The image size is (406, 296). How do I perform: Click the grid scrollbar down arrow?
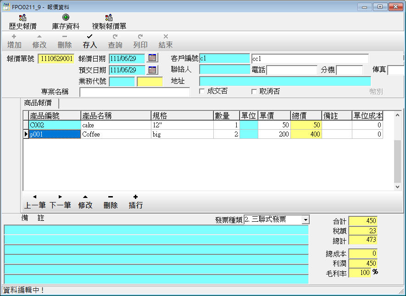[x=397, y=186]
